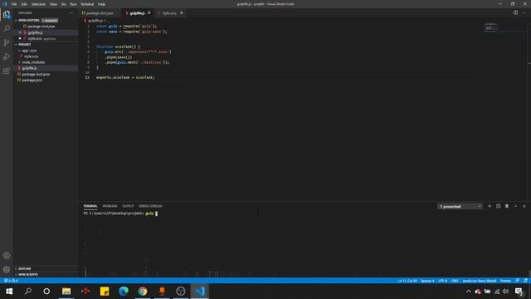Open the Source Control view
This screenshot has height=299, width=531.
[7, 42]
